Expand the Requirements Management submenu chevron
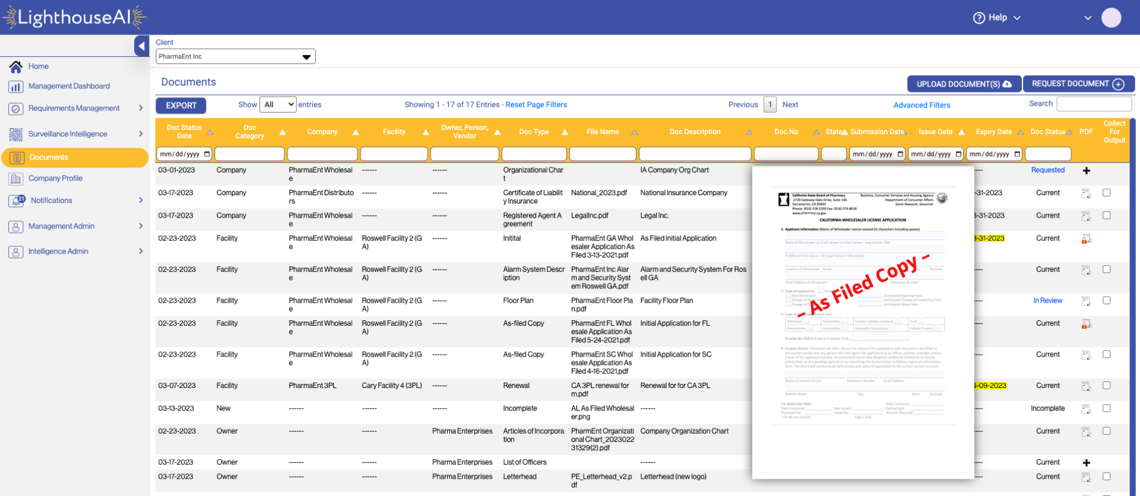Image resolution: width=1140 pixels, height=496 pixels. coord(141,109)
